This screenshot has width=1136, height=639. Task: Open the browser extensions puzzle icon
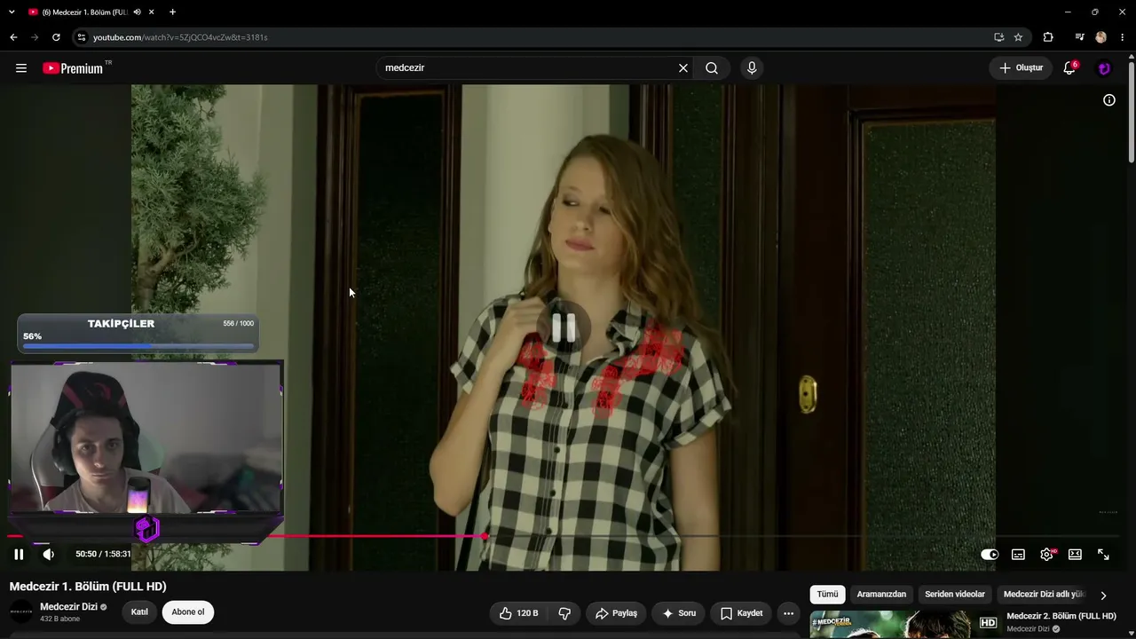coord(1048,37)
